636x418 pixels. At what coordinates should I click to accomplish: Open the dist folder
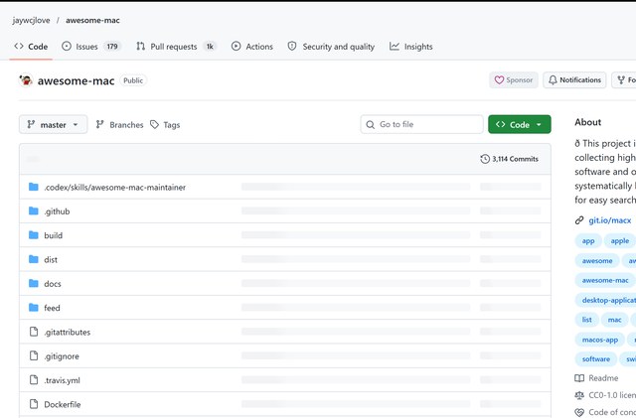51,259
